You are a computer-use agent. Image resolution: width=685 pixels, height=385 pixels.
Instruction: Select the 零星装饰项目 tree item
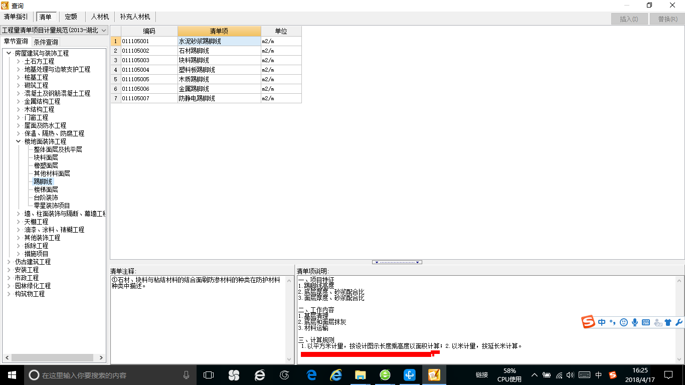point(52,206)
